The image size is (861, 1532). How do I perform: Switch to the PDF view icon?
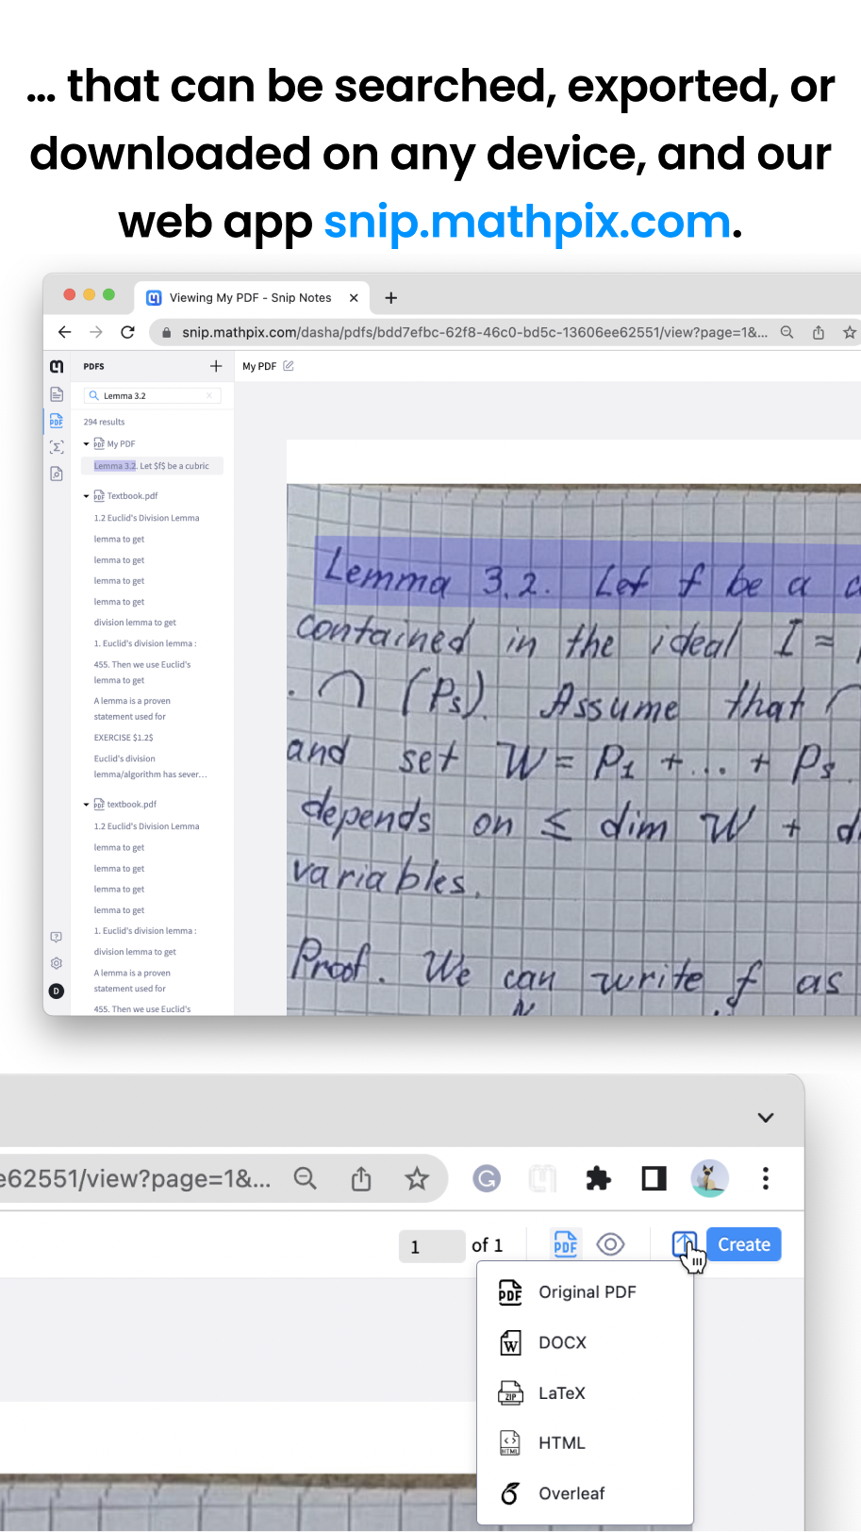tap(566, 1245)
